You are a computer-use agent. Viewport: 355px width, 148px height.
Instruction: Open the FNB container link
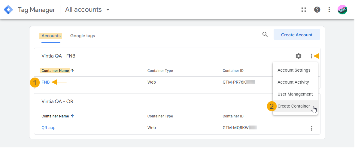46,82
